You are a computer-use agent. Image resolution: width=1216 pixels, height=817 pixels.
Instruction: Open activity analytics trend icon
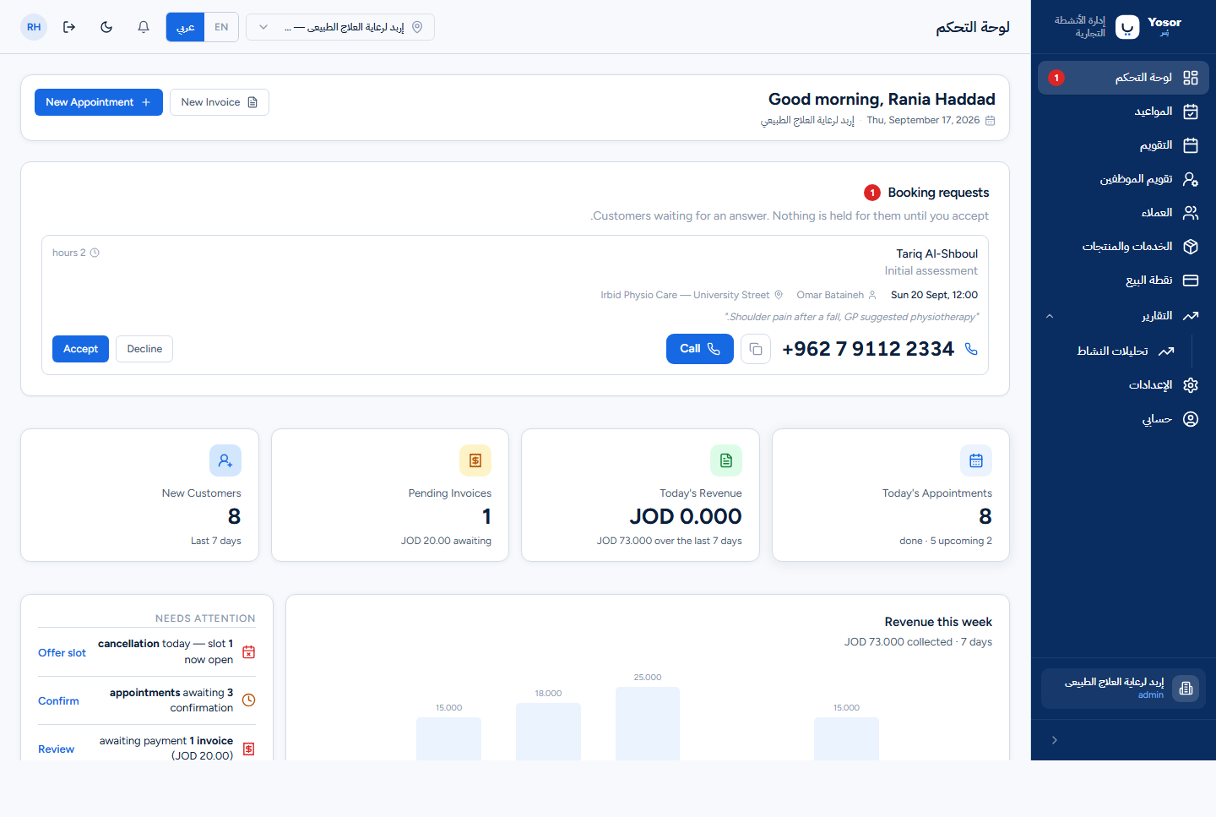tap(1166, 351)
